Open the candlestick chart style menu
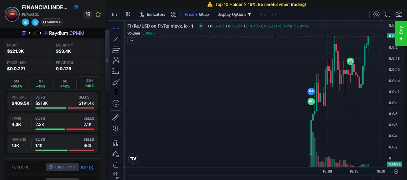The width and height of the screenshot is (407, 180). point(128,14)
